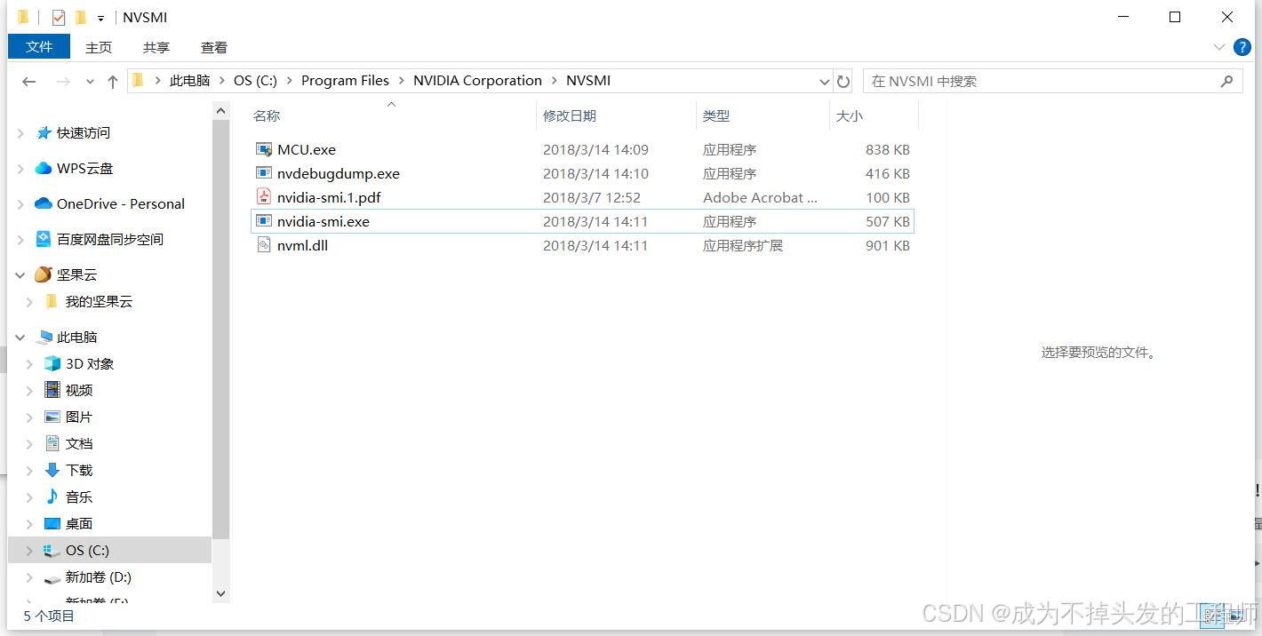Click the nvidia-smi.exe application icon

pos(263,221)
